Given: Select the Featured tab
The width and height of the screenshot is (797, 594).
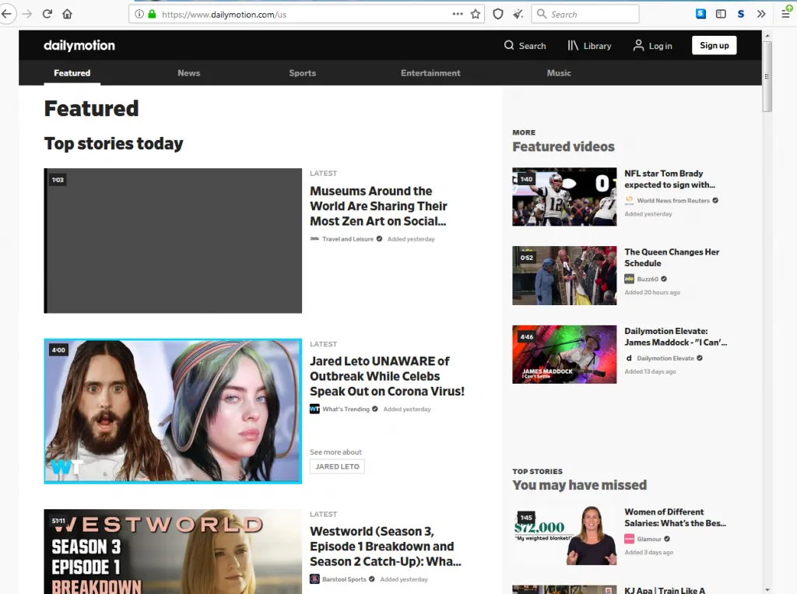Looking at the screenshot, I should pos(72,72).
